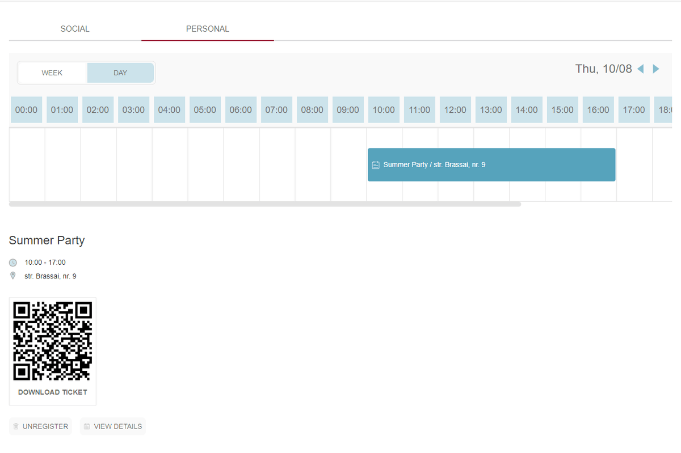Open the Personal tab
Screen dimensions: 681x453
[x=208, y=29]
